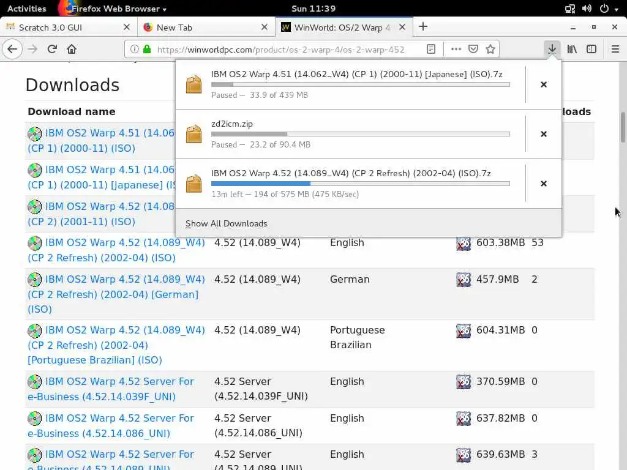The image size is (627, 470).
Task: Click x86 icon in the 603.38MB row
Action: (x=464, y=243)
